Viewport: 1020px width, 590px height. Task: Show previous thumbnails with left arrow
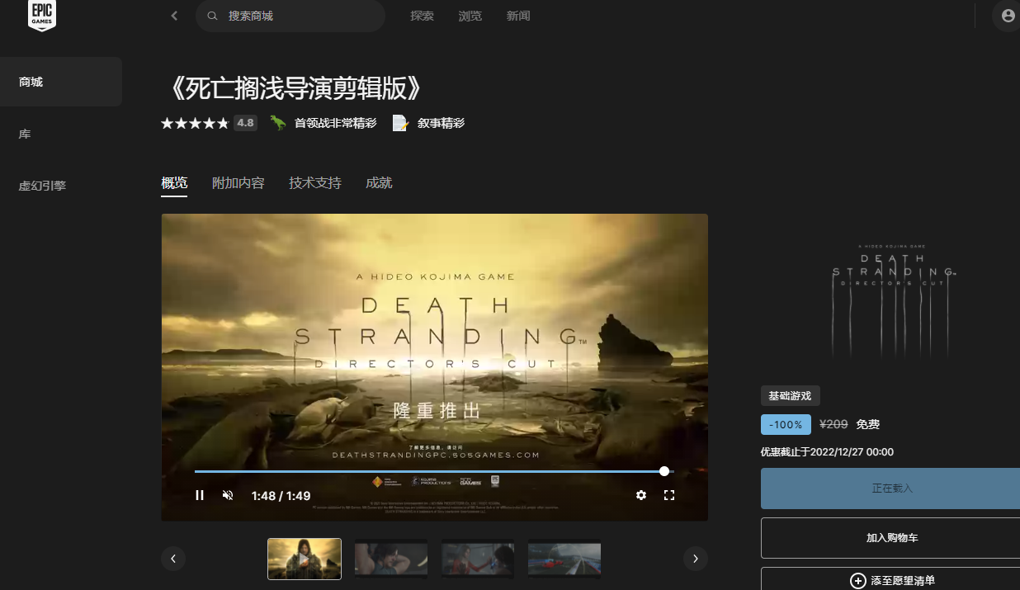[173, 559]
